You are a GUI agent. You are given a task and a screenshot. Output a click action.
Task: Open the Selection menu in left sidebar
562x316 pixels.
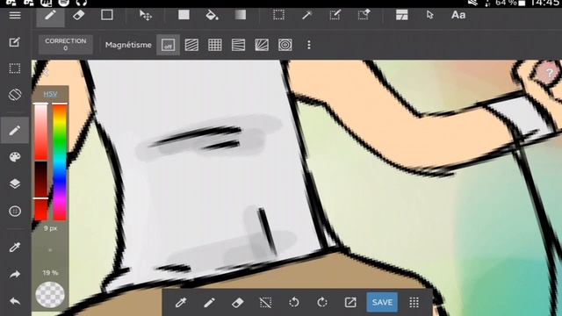[x=15, y=68]
